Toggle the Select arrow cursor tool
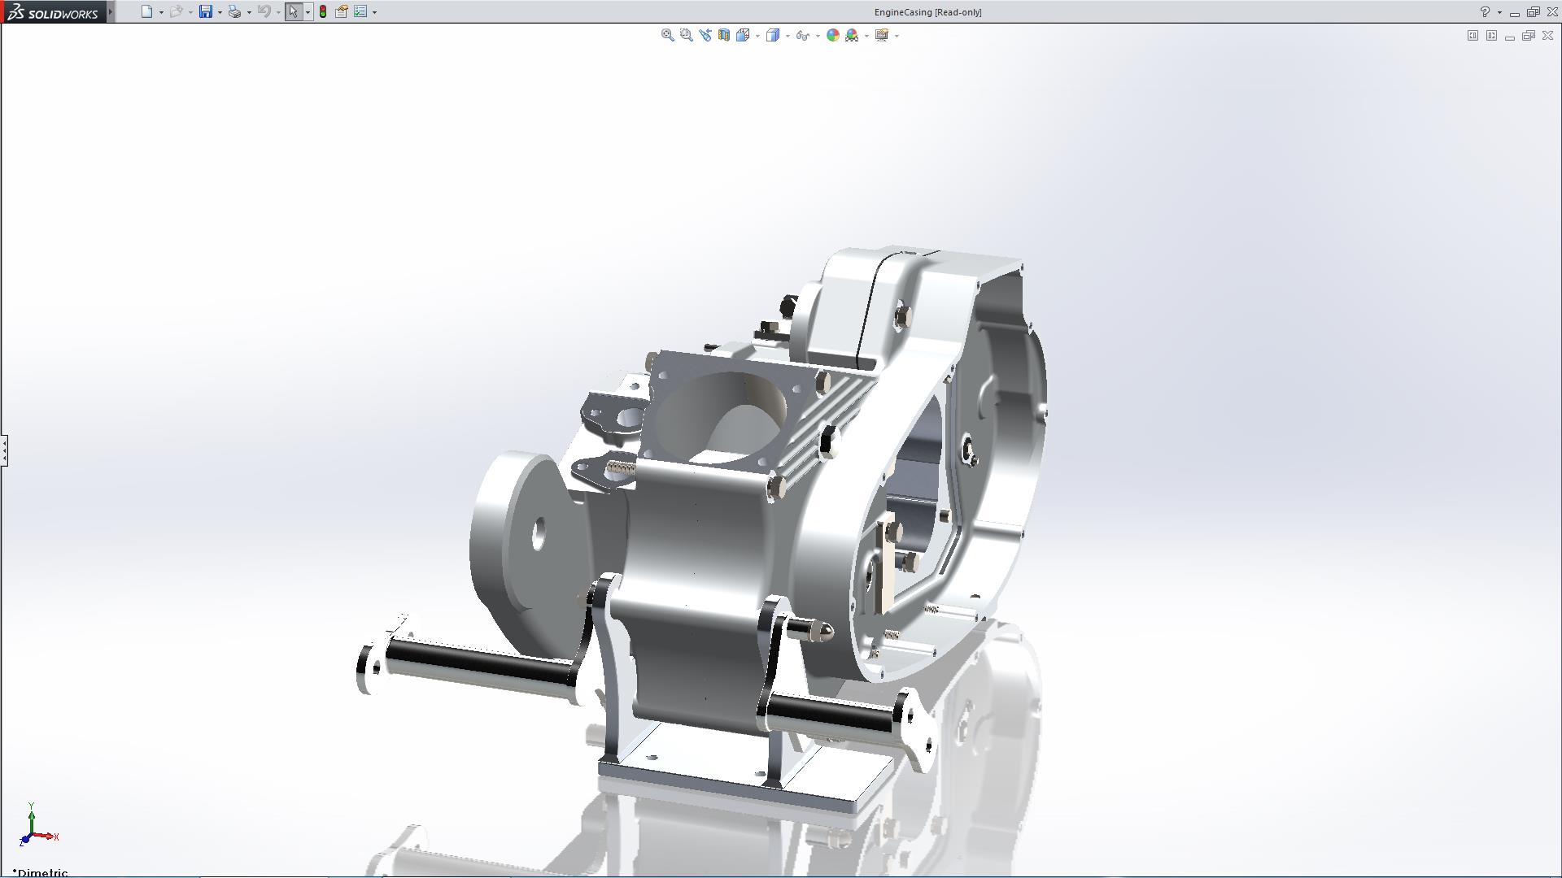The height and width of the screenshot is (878, 1562). pos(293,11)
